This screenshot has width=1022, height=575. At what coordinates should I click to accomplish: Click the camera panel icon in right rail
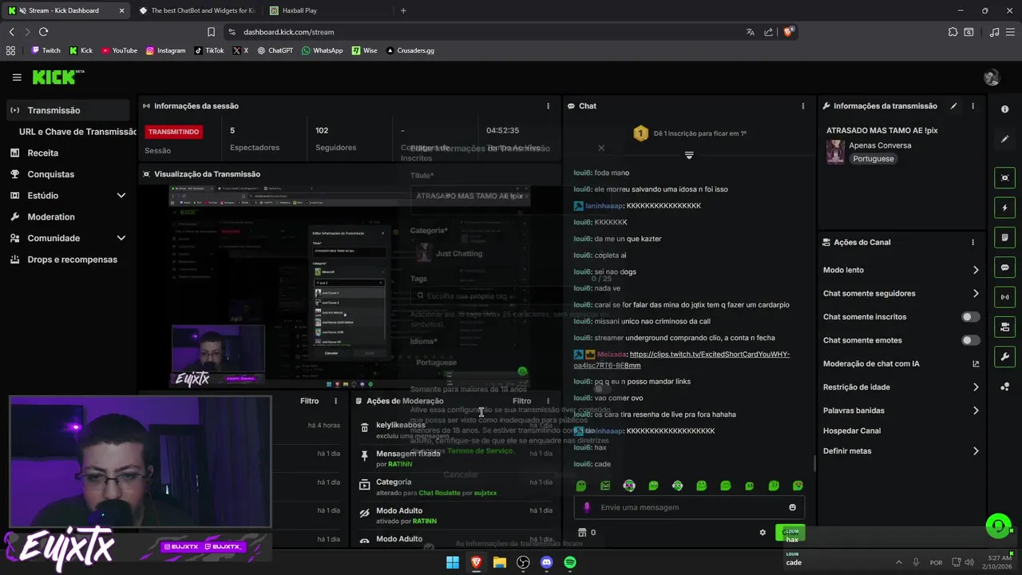point(1004,327)
